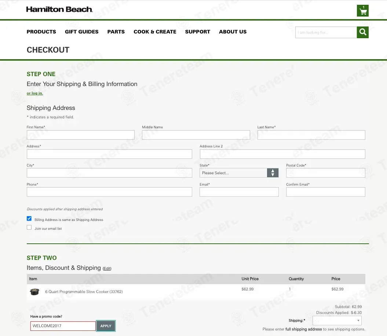Click the First Name field

(x=80, y=135)
